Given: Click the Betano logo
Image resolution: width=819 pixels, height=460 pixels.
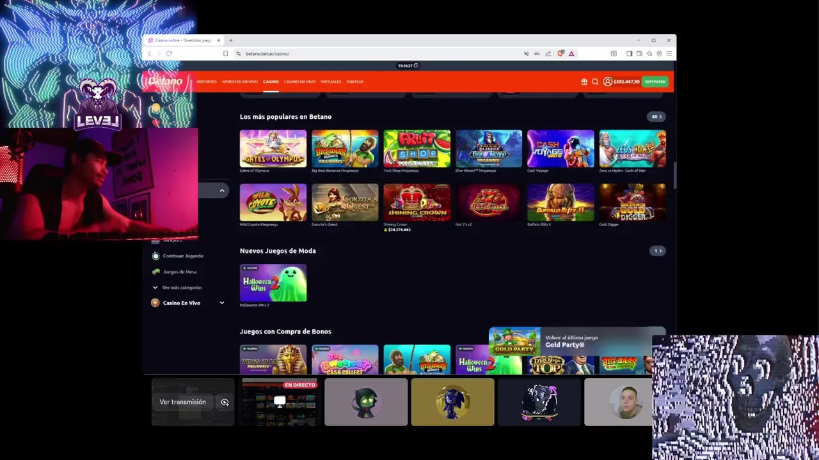Looking at the screenshot, I should pos(166,82).
